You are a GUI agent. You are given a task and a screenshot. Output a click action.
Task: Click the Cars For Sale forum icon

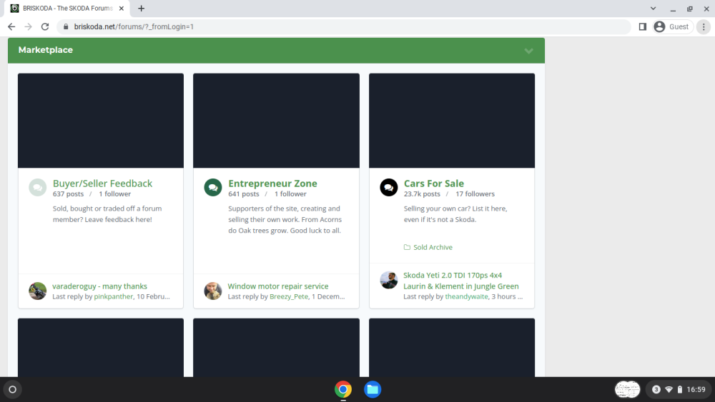pos(388,187)
